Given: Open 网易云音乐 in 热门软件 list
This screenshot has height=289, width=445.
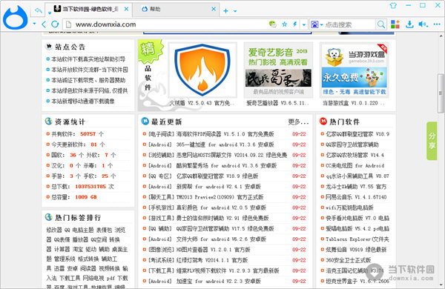Looking at the screenshot, I should click(x=356, y=197).
